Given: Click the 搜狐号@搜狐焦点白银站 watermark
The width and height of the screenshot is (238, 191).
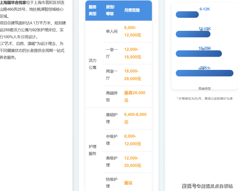Looking at the screenshot, I should coord(207,186).
